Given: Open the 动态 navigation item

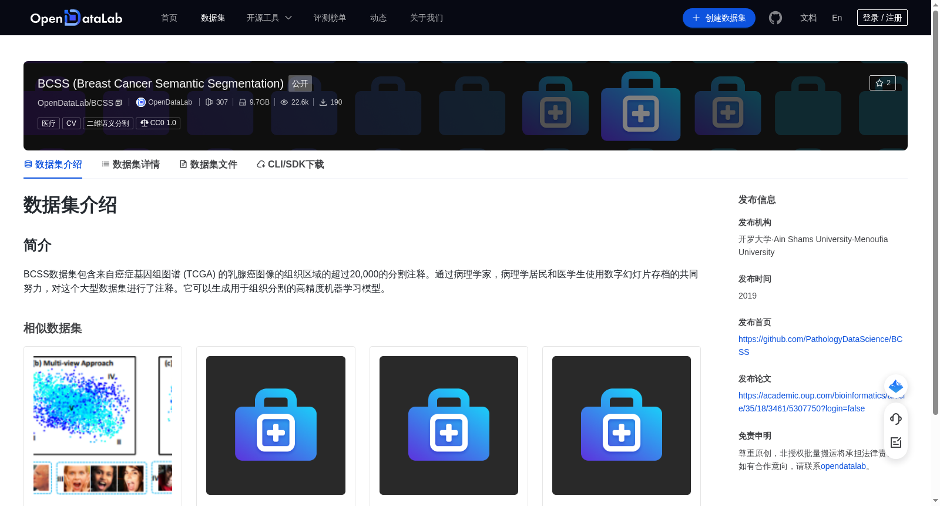Looking at the screenshot, I should tap(378, 18).
